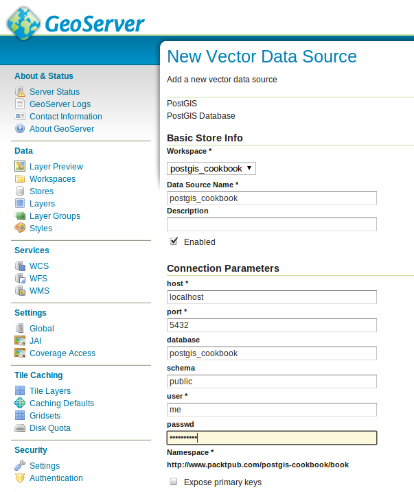Click the Data Source Name field
The width and height of the screenshot is (414, 492).
point(272,198)
